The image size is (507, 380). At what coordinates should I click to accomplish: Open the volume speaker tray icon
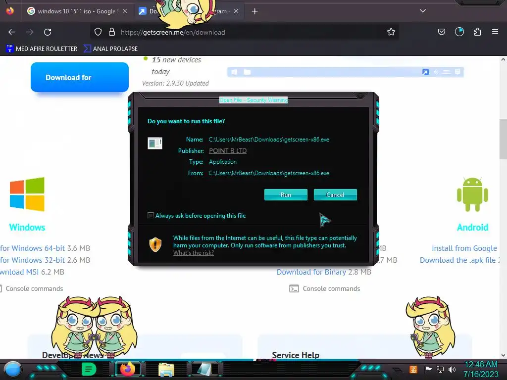point(452,369)
